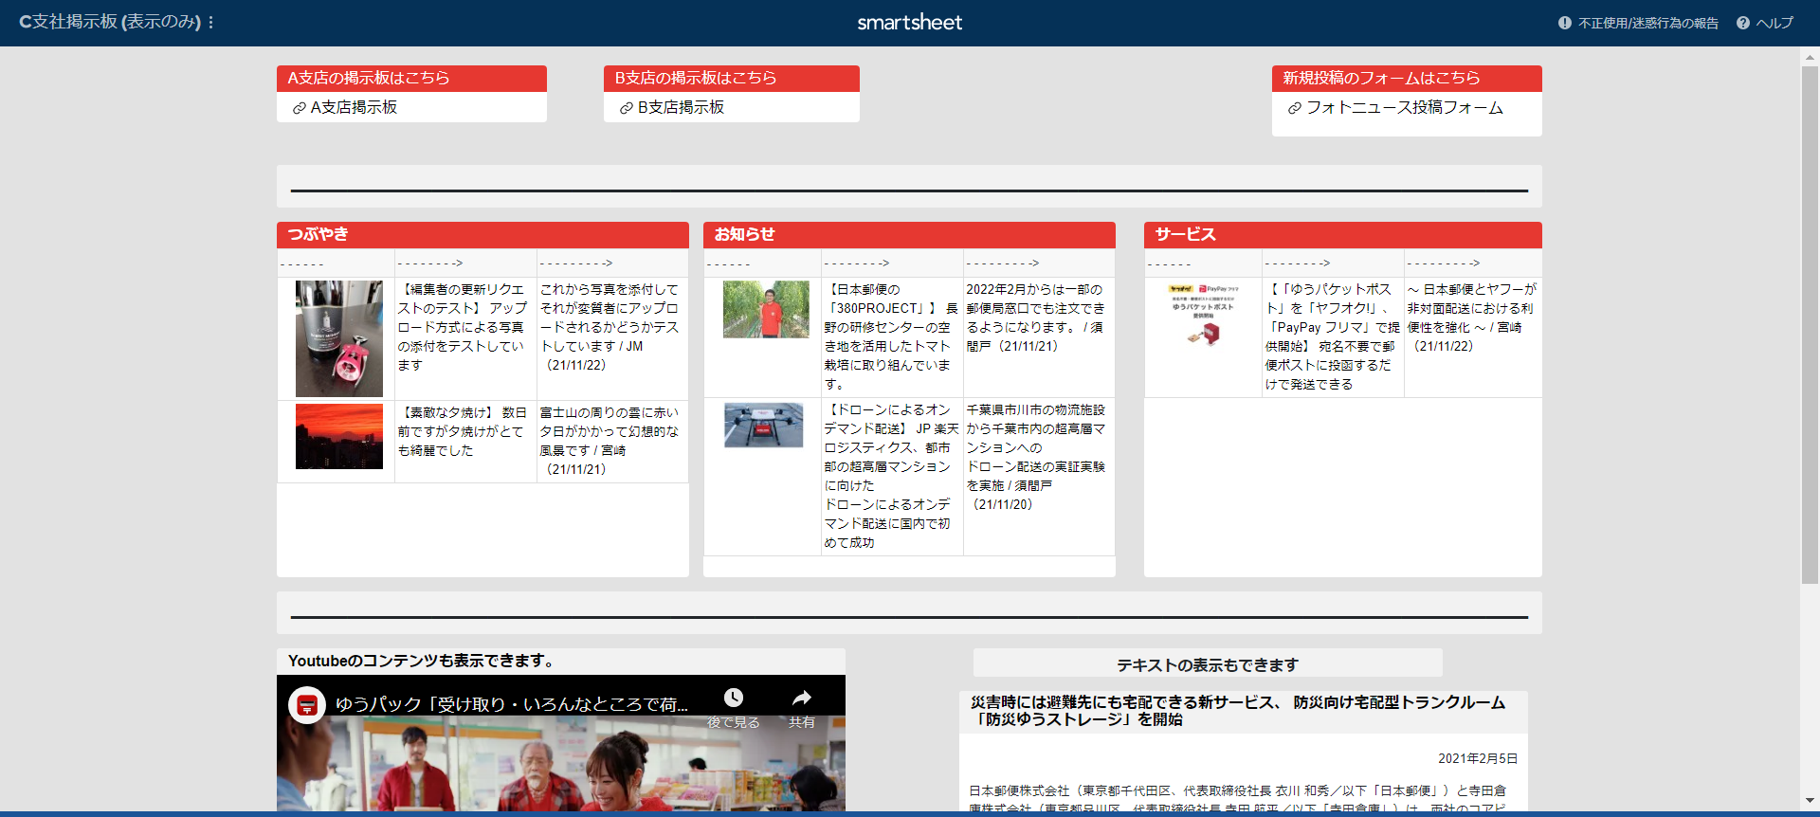The image size is (1820, 817).
Task: Select the 【「ゆうパケットポスト」を「ヤフオク!」 cell
Action: click(x=1333, y=337)
